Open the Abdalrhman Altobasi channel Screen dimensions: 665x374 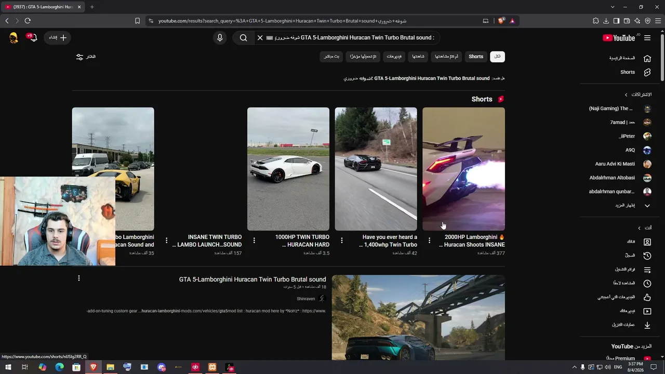[x=619, y=178]
